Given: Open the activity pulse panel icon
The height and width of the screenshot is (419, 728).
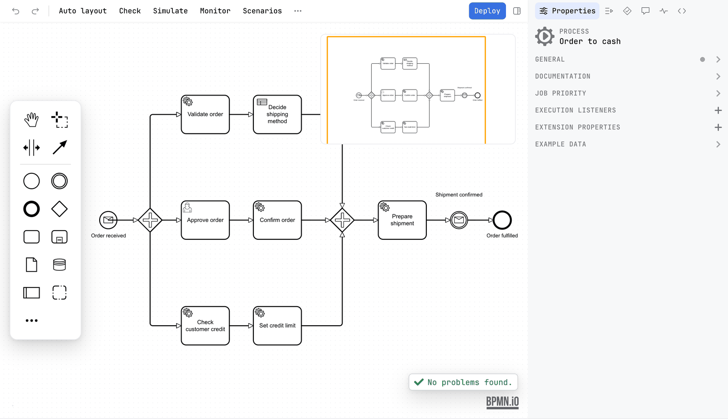Looking at the screenshot, I should pyautogui.click(x=663, y=11).
